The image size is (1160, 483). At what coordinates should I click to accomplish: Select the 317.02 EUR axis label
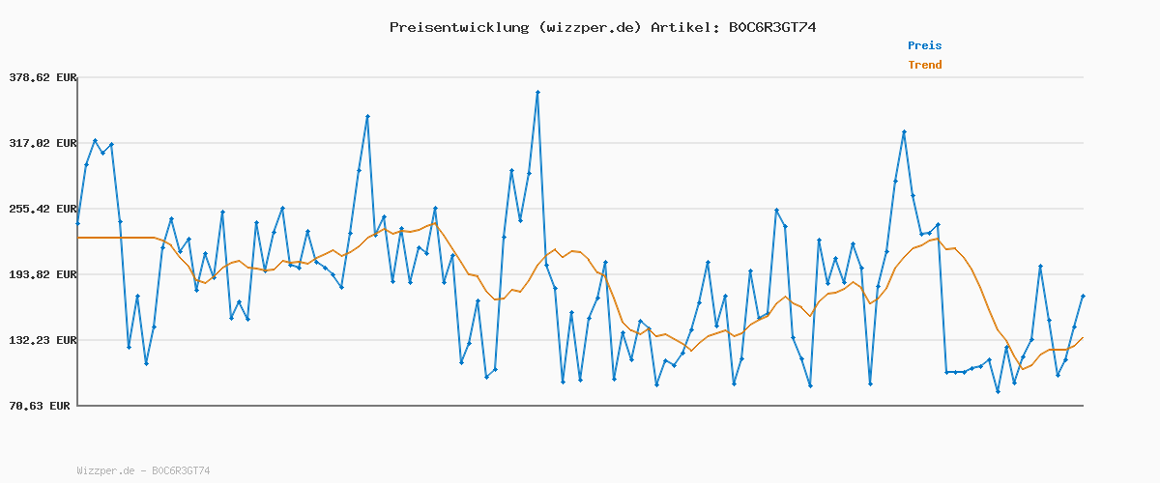tap(42, 143)
